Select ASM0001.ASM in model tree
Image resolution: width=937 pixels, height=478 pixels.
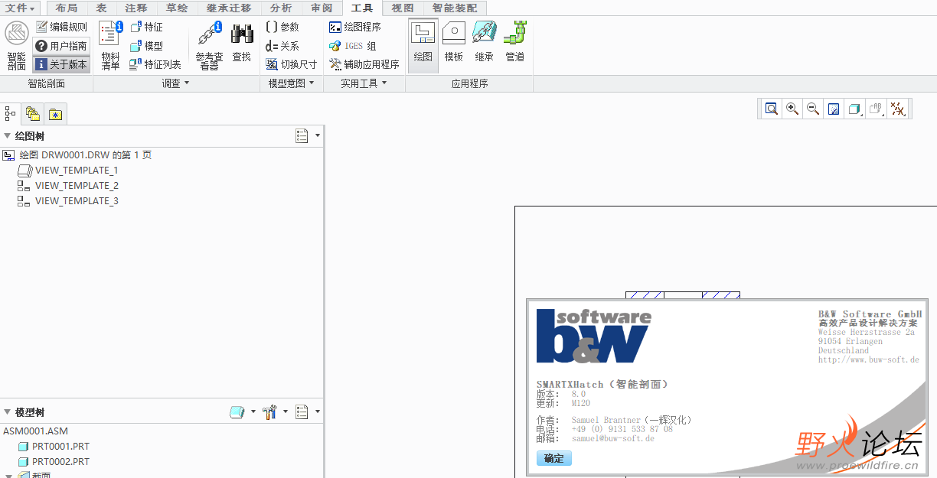click(35, 431)
